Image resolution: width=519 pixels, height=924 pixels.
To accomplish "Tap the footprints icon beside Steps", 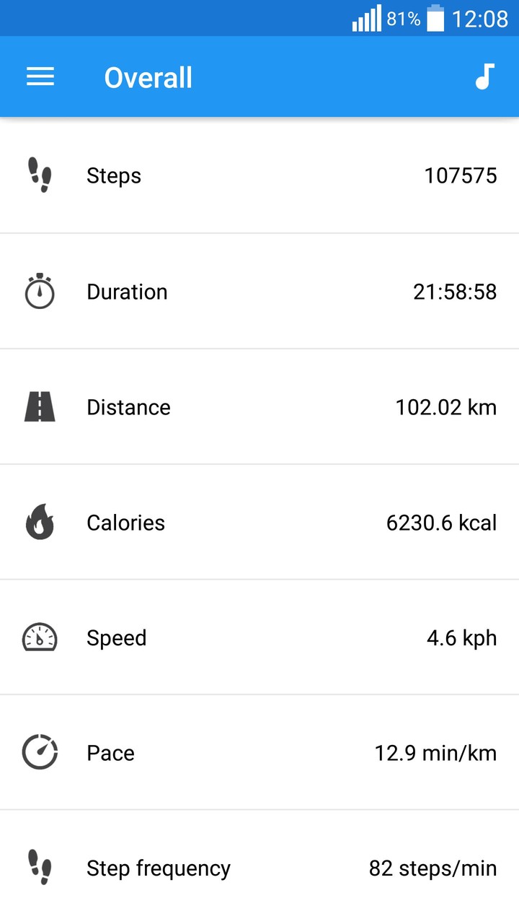I will tap(40, 175).
